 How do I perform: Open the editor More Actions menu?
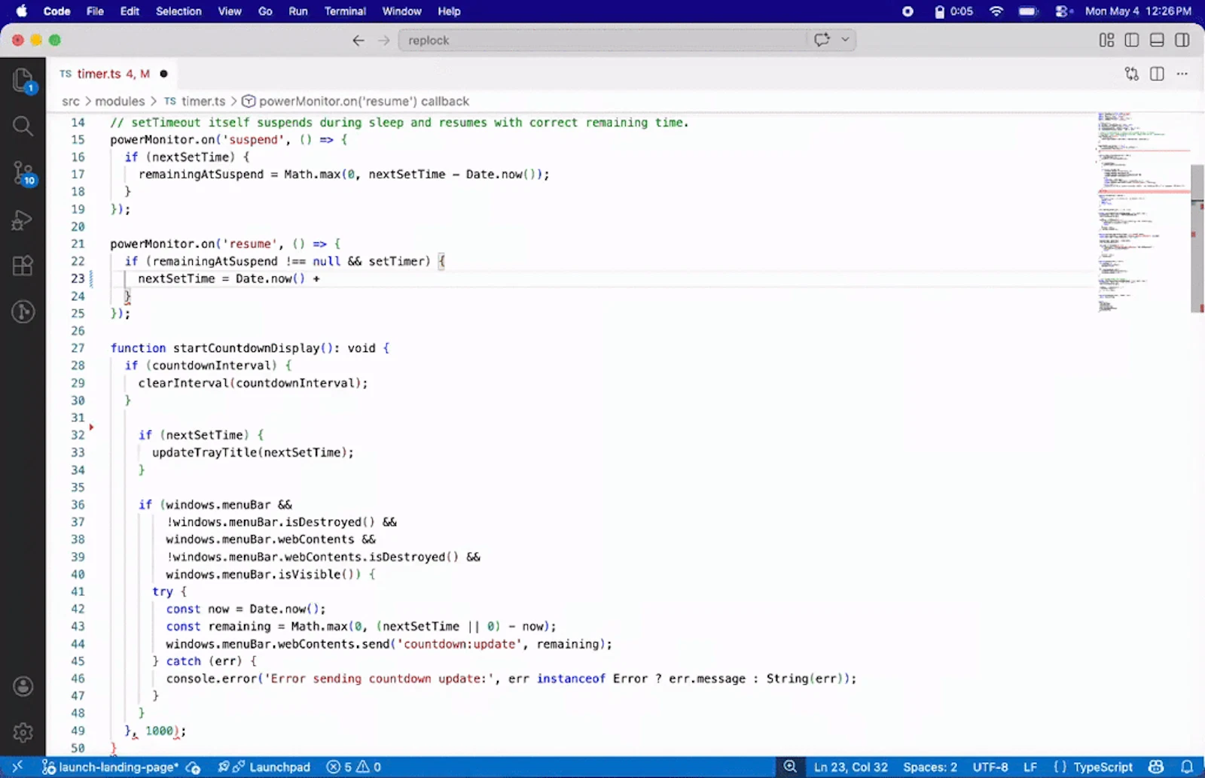[x=1182, y=74]
